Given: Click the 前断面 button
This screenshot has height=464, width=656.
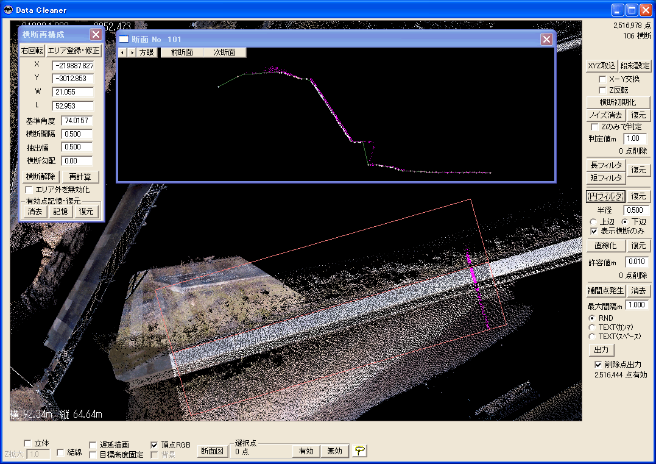Looking at the screenshot, I should pyautogui.click(x=182, y=52).
